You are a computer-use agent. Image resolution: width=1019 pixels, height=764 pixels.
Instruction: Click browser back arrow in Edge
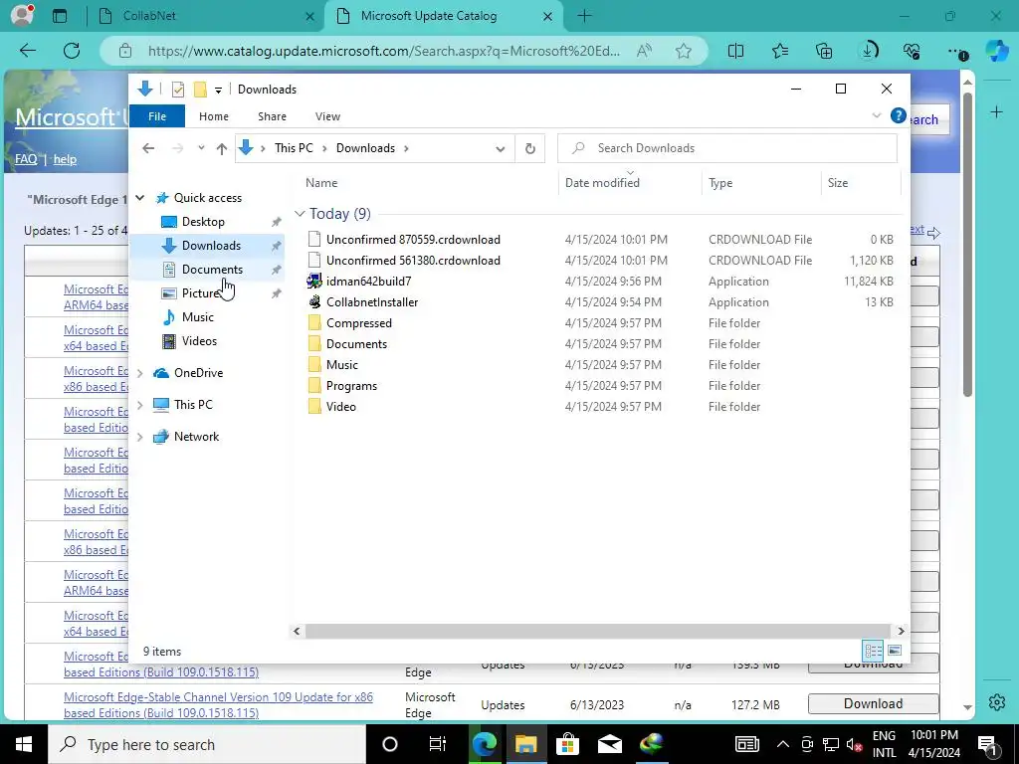(x=28, y=51)
